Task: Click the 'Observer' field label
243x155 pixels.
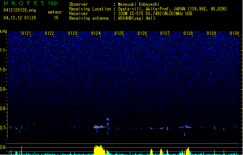Action: [78, 4]
